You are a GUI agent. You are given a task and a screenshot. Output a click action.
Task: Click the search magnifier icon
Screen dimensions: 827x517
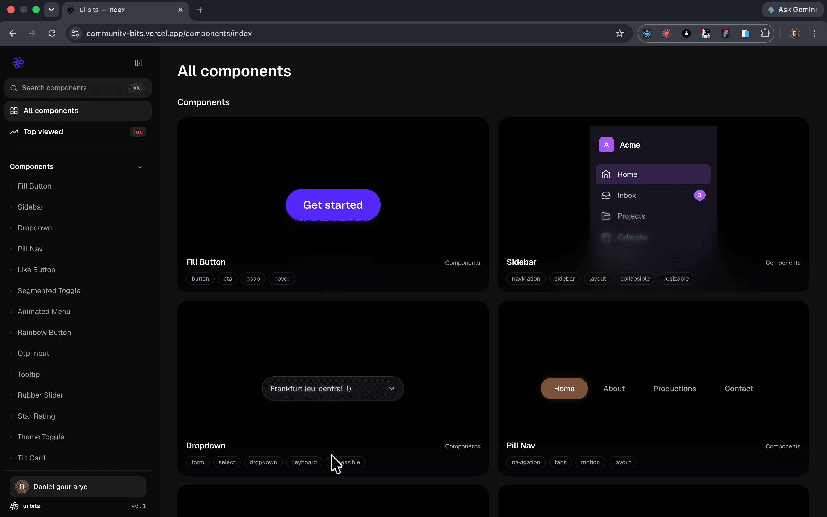[x=14, y=88]
